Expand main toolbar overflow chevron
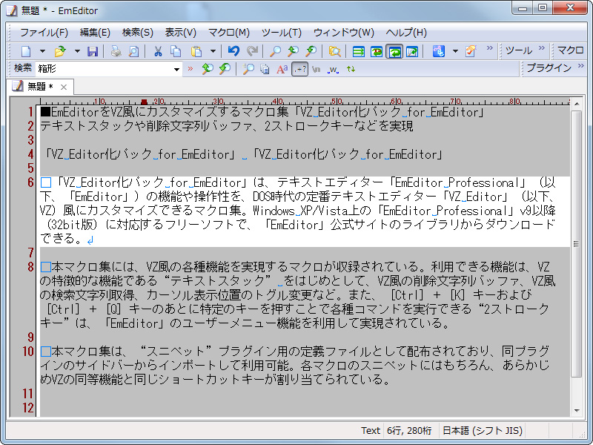Viewport: 593px width, 445px height. pos(490,48)
